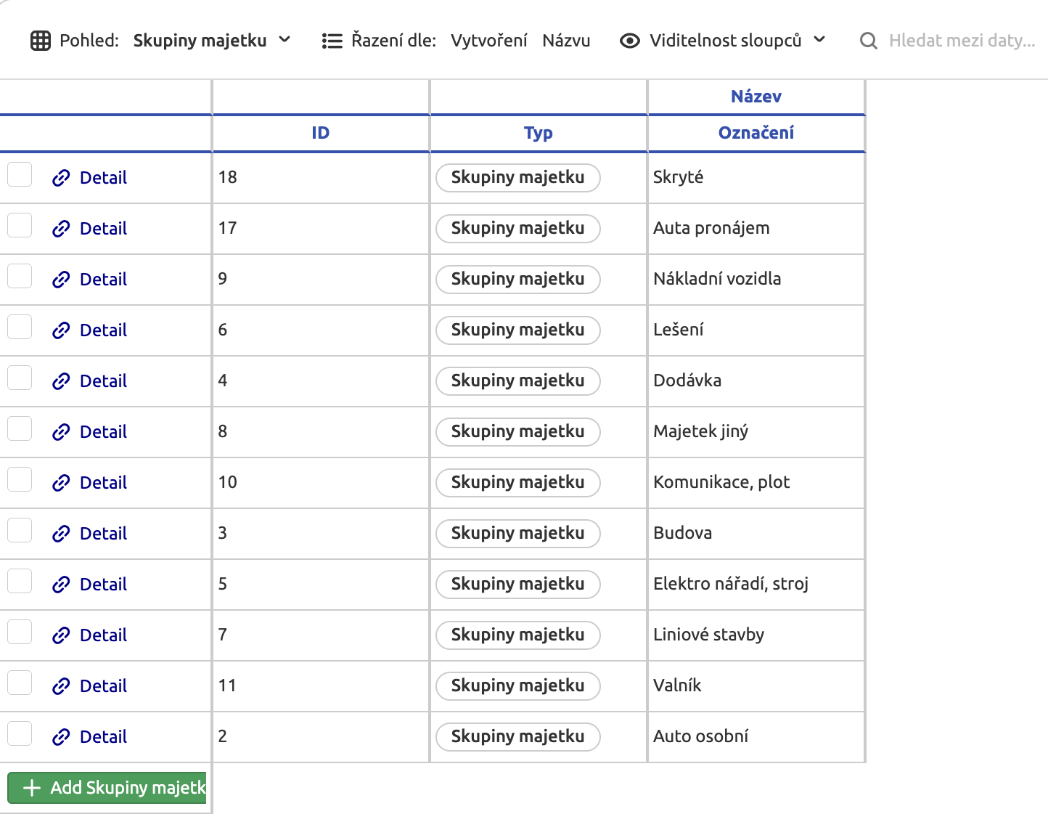Click the Skupiny majetku badge in the Liniové stavby row
The height and width of the screenshot is (822, 1048).
(x=517, y=635)
